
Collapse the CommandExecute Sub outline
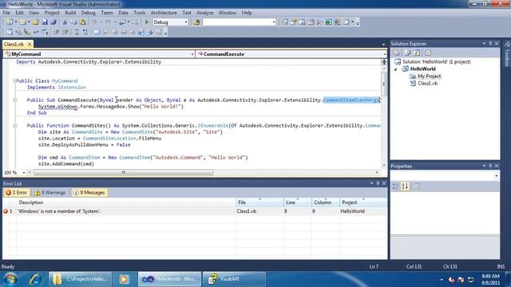pos(14,100)
